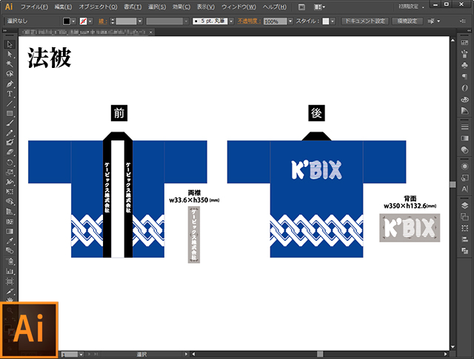The image size is (474, 359).
Task: Select the Selection tool (black arrow)
Action: tap(10, 44)
